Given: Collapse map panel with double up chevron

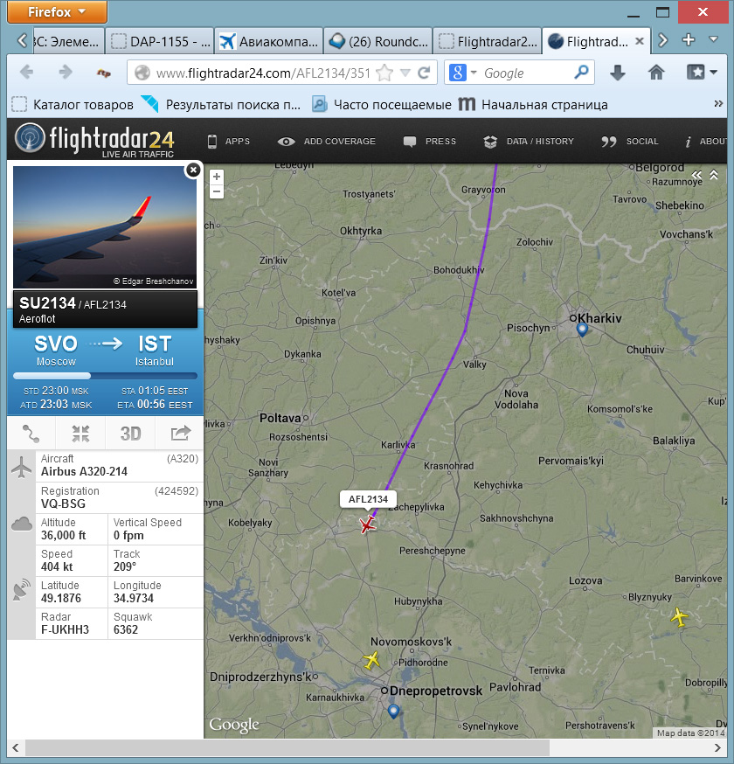Looking at the screenshot, I should 714,175.
